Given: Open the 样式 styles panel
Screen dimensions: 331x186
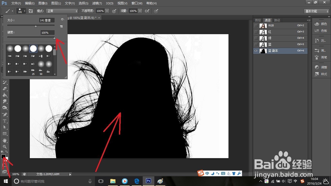Looking at the screenshot, I should (x=321, y=74).
